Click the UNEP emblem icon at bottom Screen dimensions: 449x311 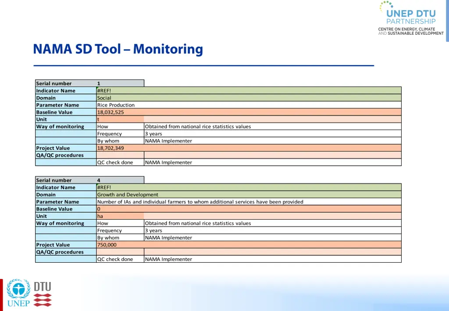point(18,293)
